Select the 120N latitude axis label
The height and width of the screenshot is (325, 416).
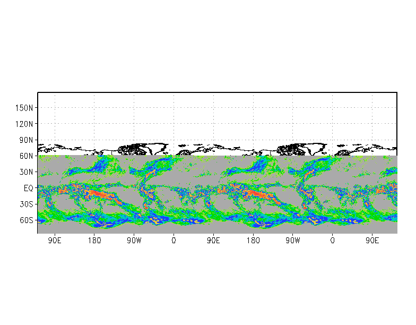pyautogui.click(x=24, y=124)
